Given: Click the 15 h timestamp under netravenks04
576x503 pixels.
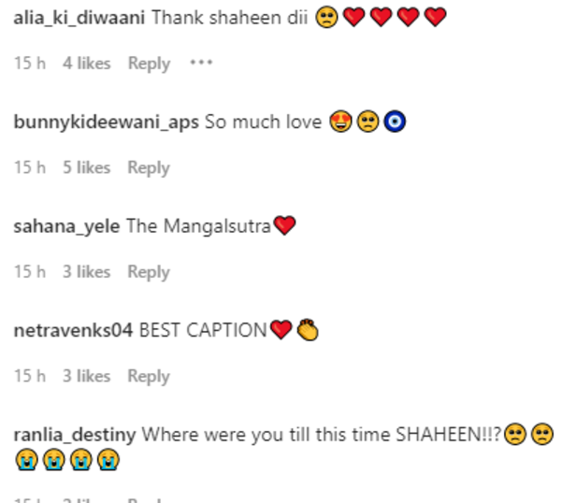Looking at the screenshot, I should pos(30,376).
